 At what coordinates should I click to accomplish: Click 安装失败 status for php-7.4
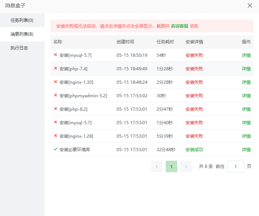pyautogui.click(x=194, y=69)
